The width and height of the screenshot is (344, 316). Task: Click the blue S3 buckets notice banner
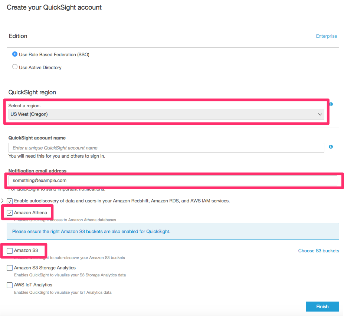(173, 231)
